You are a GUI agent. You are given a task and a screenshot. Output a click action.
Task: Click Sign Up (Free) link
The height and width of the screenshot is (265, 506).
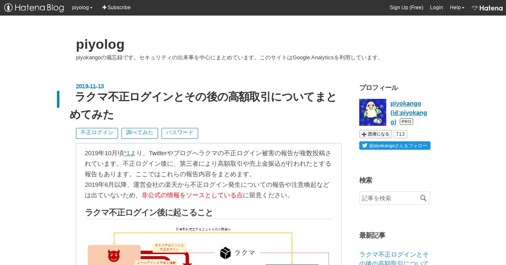coord(406,8)
